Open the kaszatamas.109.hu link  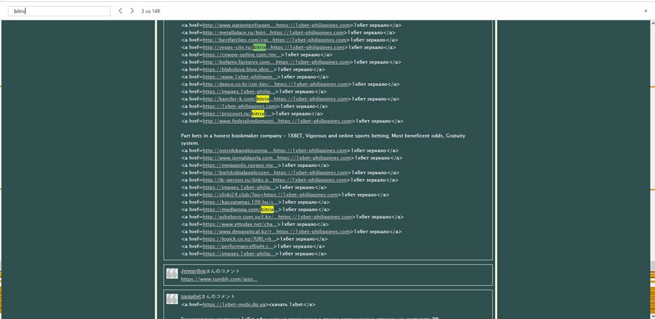(240, 202)
